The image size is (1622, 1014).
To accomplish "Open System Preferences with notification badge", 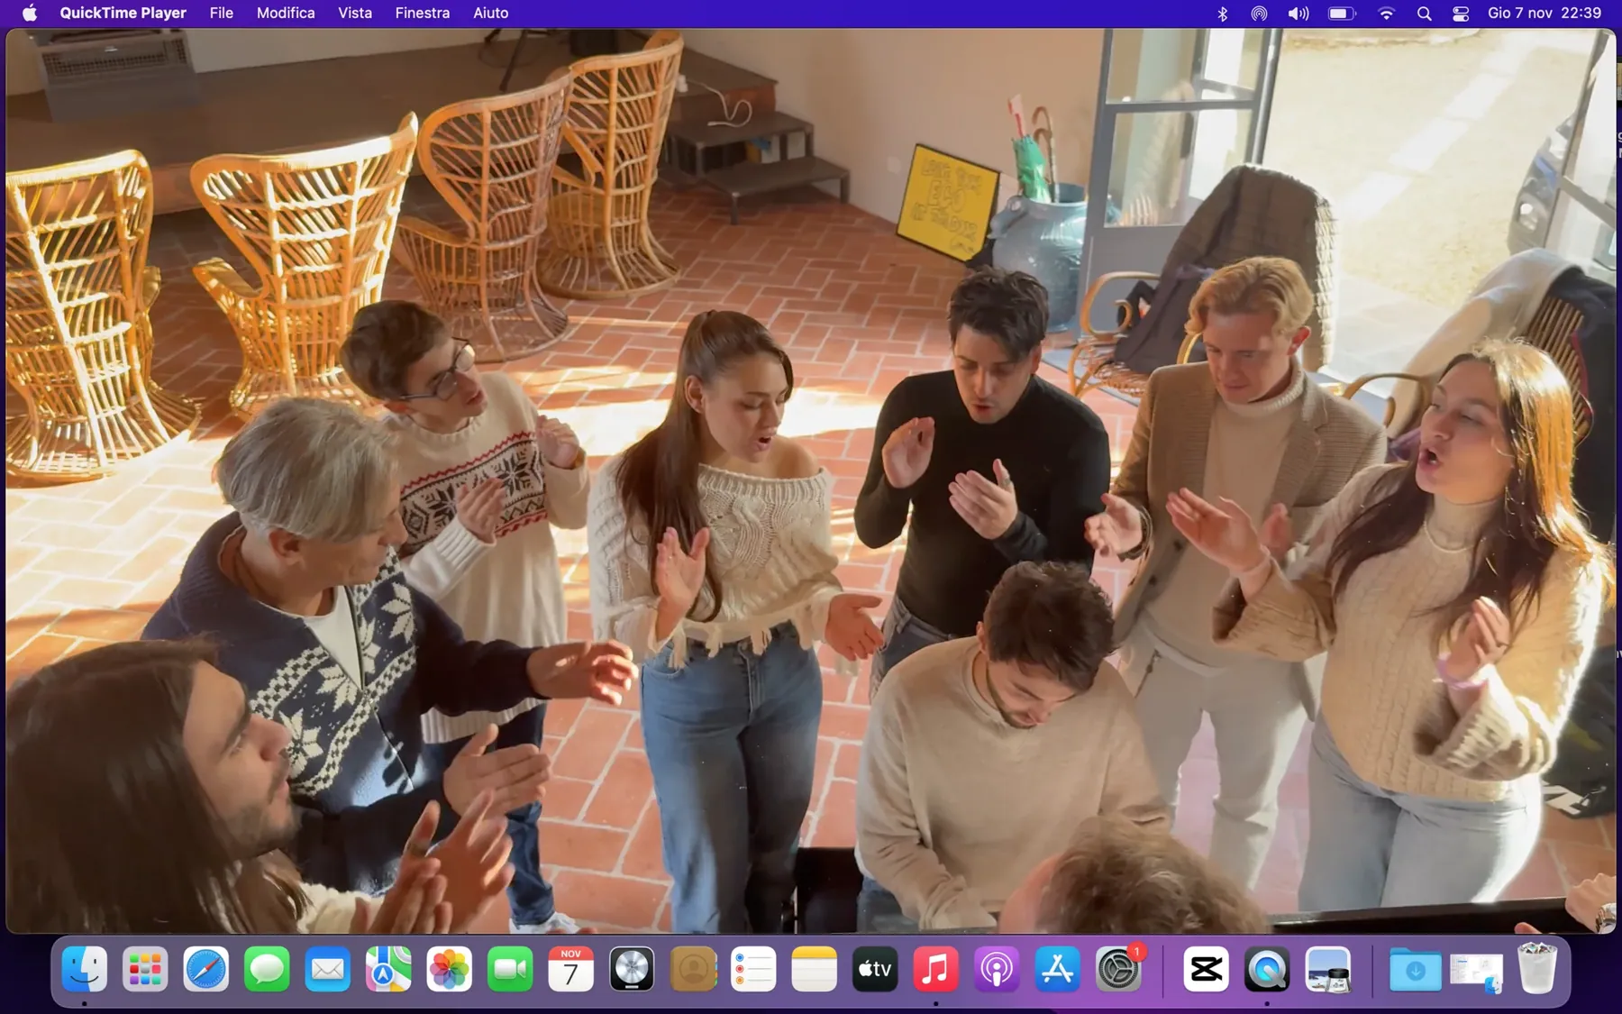I will 1118,970.
